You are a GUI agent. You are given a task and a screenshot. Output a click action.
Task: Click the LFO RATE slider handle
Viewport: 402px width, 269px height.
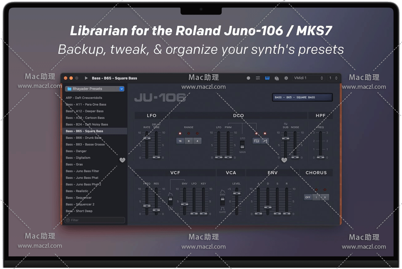147,138
